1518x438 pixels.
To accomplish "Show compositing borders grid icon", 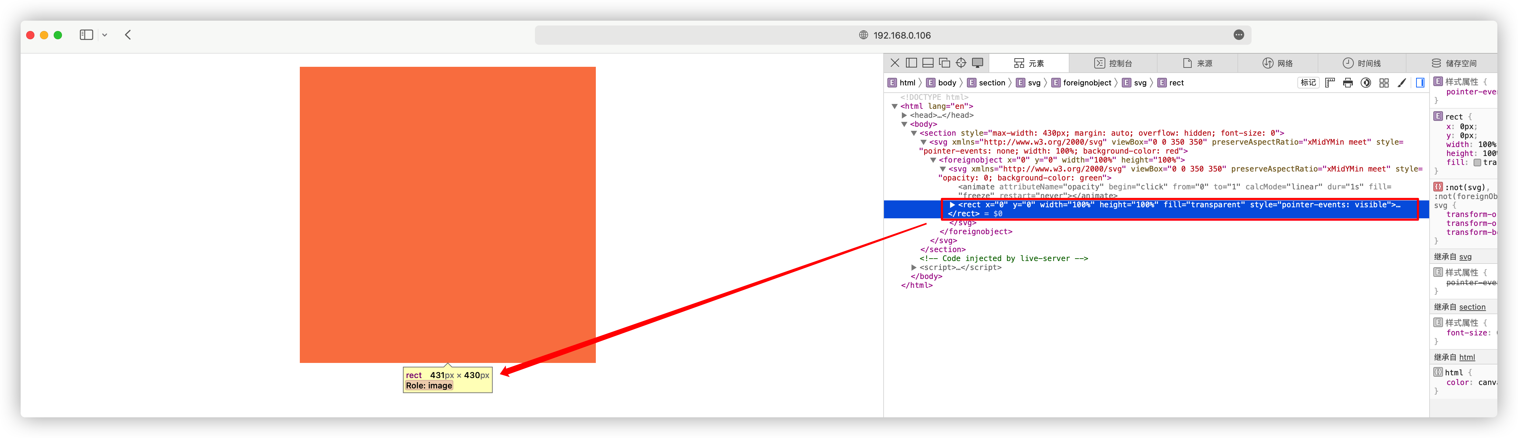I will pos(1384,83).
